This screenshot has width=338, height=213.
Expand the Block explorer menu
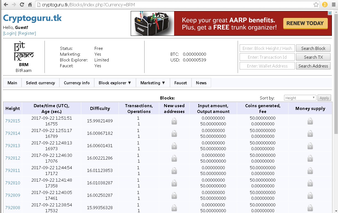pyautogui.click(x=115, y=83)
